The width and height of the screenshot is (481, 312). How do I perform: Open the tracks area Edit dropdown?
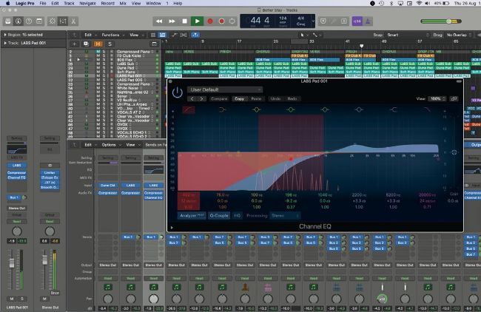point(90,35)
